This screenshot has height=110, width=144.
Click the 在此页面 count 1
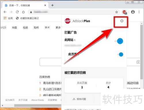point(82,87)
